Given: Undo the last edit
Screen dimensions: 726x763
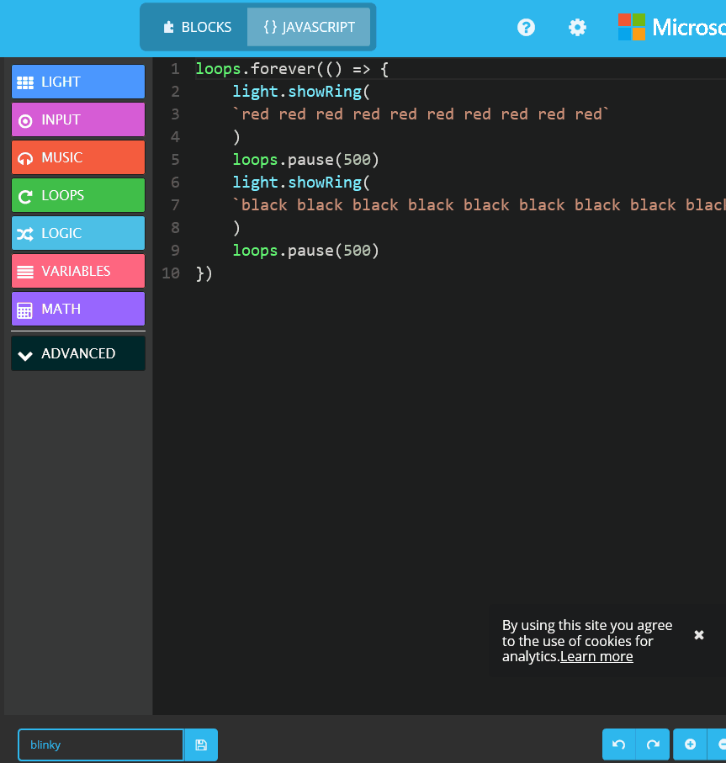Looking at the screenshot, I should (618, 744).
